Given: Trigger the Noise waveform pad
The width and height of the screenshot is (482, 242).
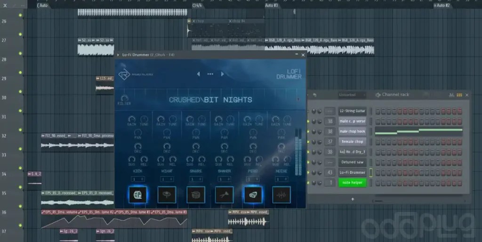Looking at the screenshot, I should click(281, 194).
